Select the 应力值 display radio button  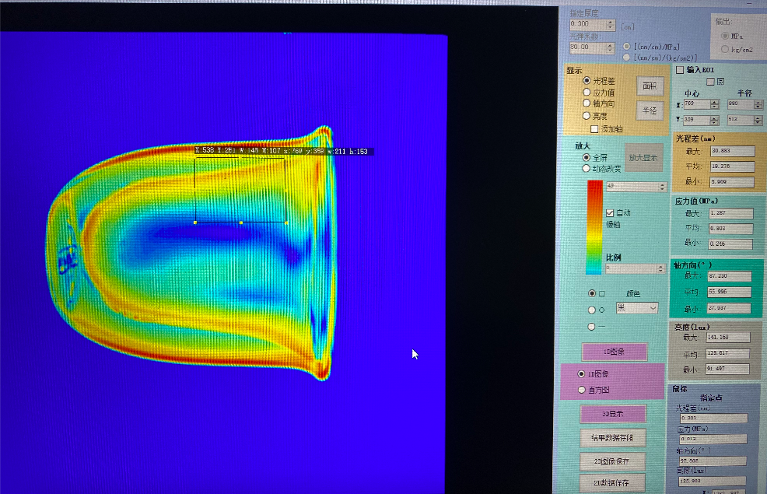click(587, 92)
